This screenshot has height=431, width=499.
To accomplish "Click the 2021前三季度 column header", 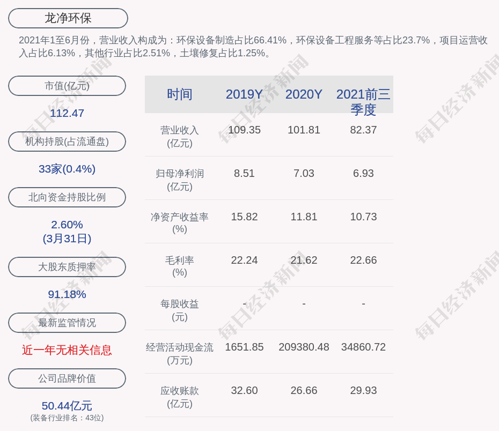I will (x=363, y=102).
